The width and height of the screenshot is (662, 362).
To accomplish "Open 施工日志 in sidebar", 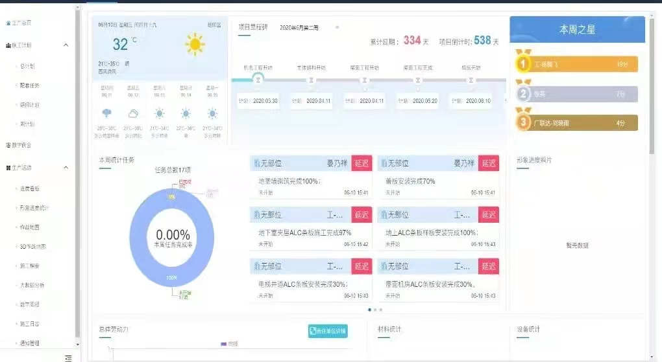I will pyautogui.click(x=29, y=324).
